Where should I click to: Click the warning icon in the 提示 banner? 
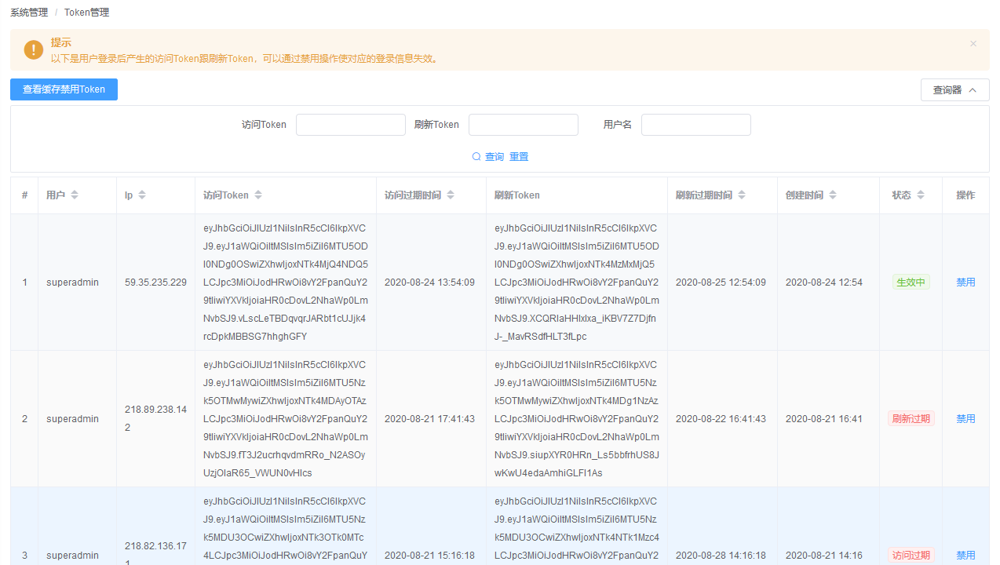click(x=32, y=49)
